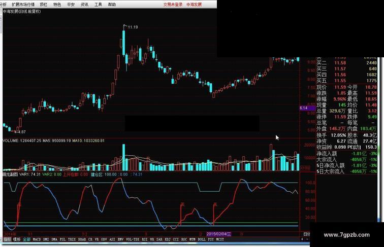Click the 2015/02/04 date marker
Viewport: 384px width, 247px height.
218,234
